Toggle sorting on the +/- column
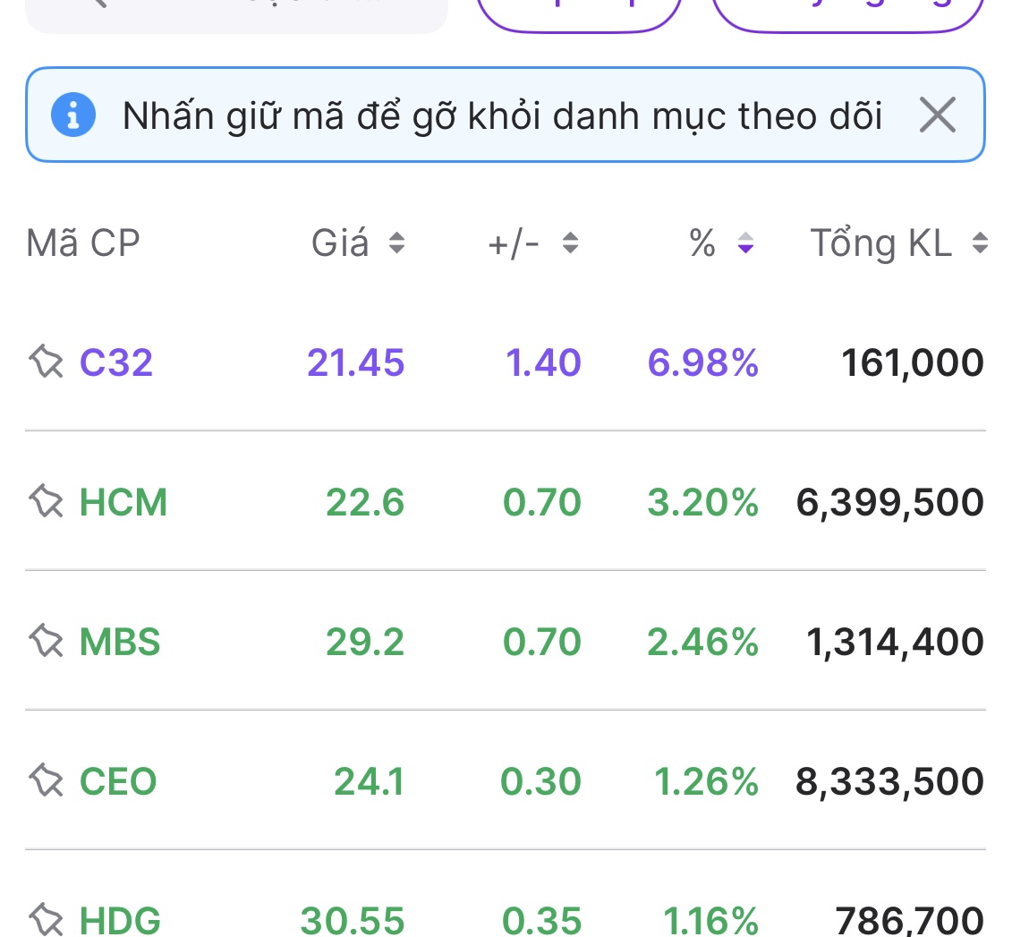This screenshot has width=1029, height=937. (533, 243)
